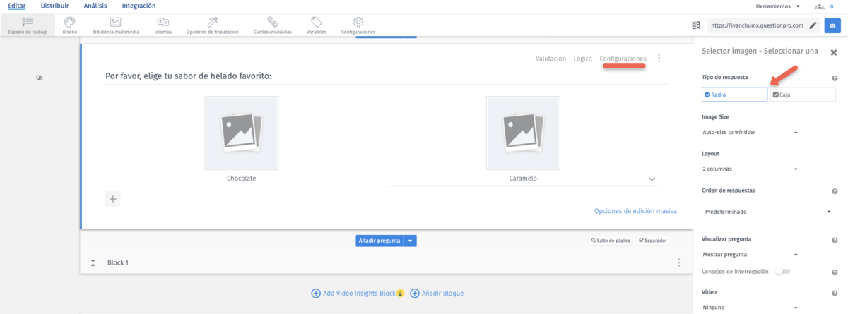Click the survey URL field
The image size is (848, 314).
(x=757, y=25)
